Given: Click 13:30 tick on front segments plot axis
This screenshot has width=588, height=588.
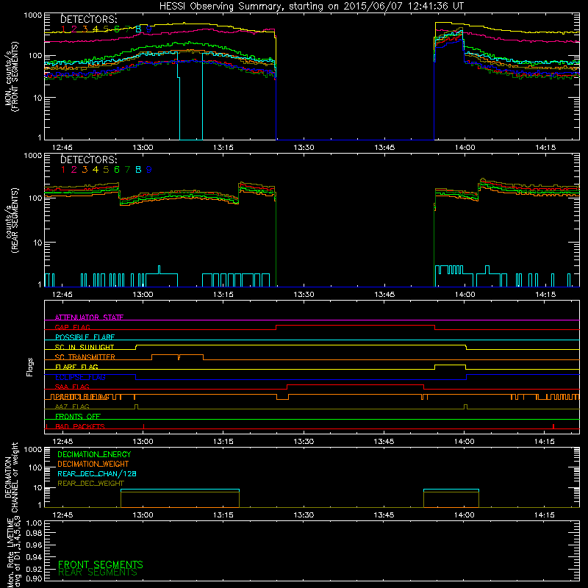Looking at the screenshot, I should (x=304, y=148).
